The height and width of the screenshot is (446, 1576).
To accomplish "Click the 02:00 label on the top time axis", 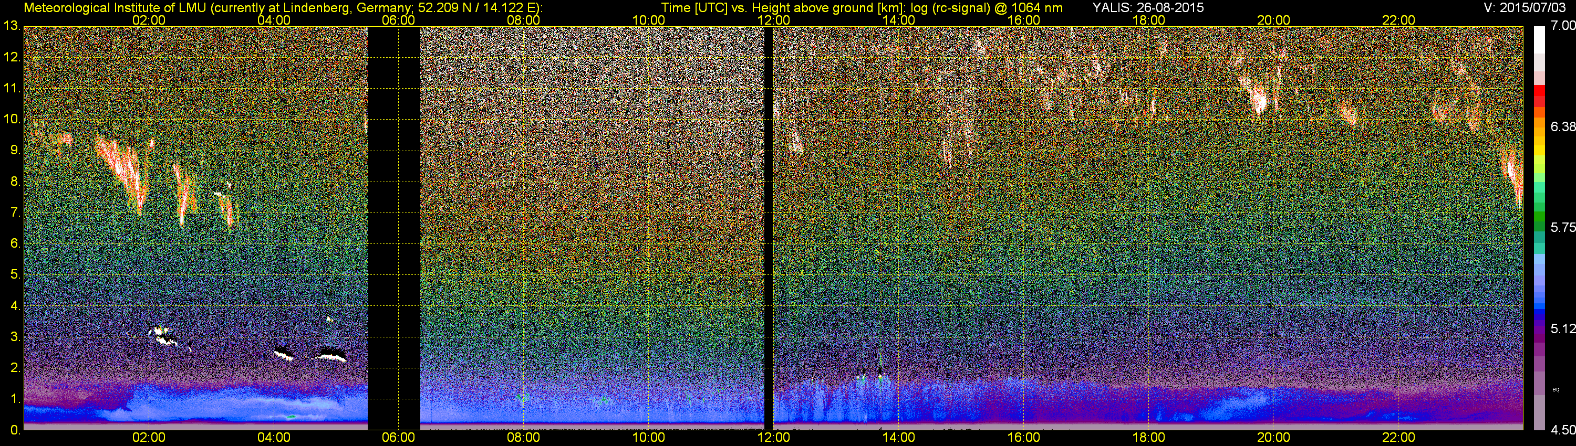I will coord(149,20).
